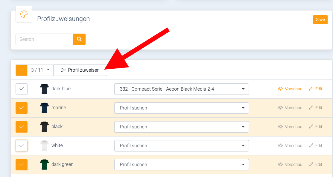Check the dark blue row checkbox
333x177 pixels.
pyautogui.click(x=22, y=89)
